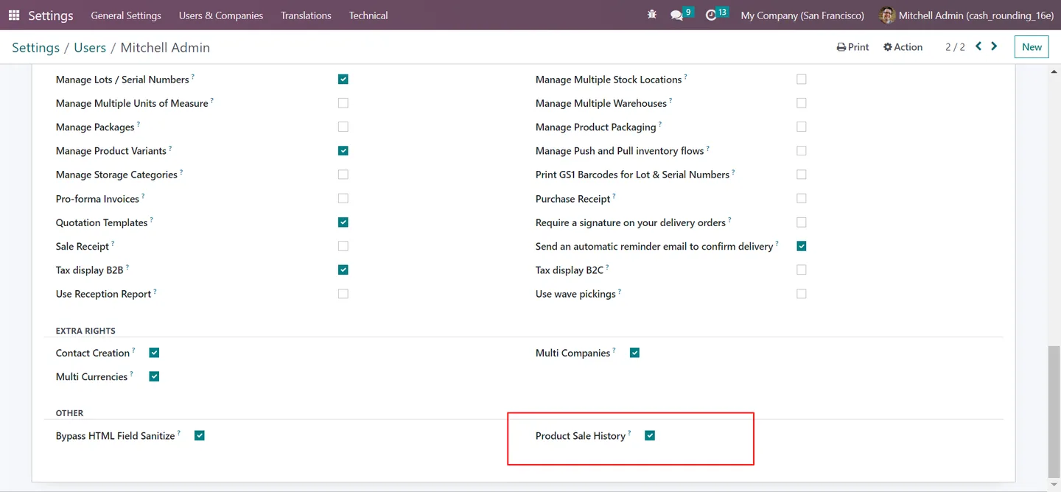Open General Settings menu
This screenshot has width=1061, height=492.
click(126, 15)
